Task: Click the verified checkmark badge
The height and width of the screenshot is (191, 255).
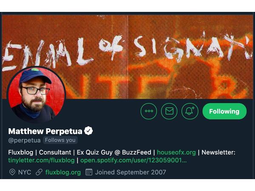Action: coord(88,131)
